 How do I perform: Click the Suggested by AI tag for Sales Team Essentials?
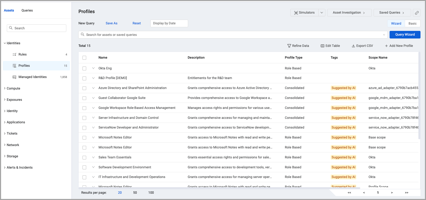pyautogui.click(x=343, y=157)
